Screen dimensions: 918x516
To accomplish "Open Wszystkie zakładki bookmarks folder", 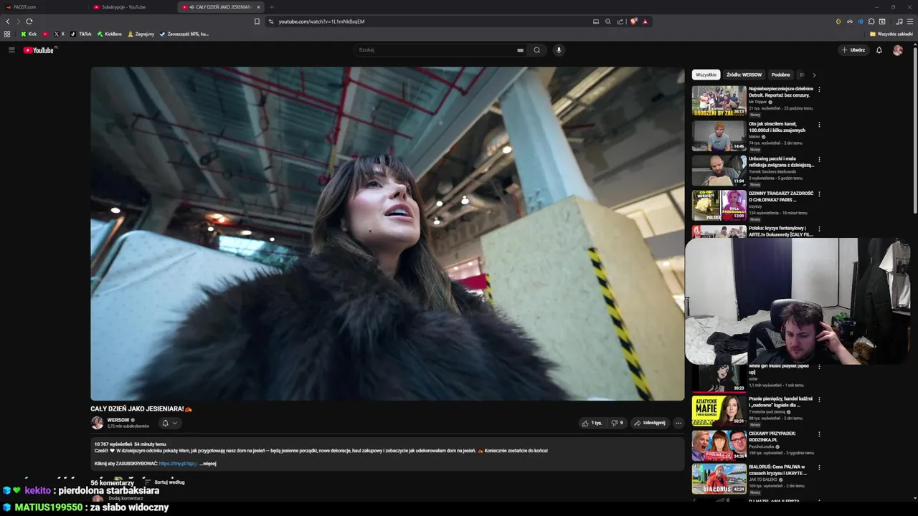I will pos(890,34).
